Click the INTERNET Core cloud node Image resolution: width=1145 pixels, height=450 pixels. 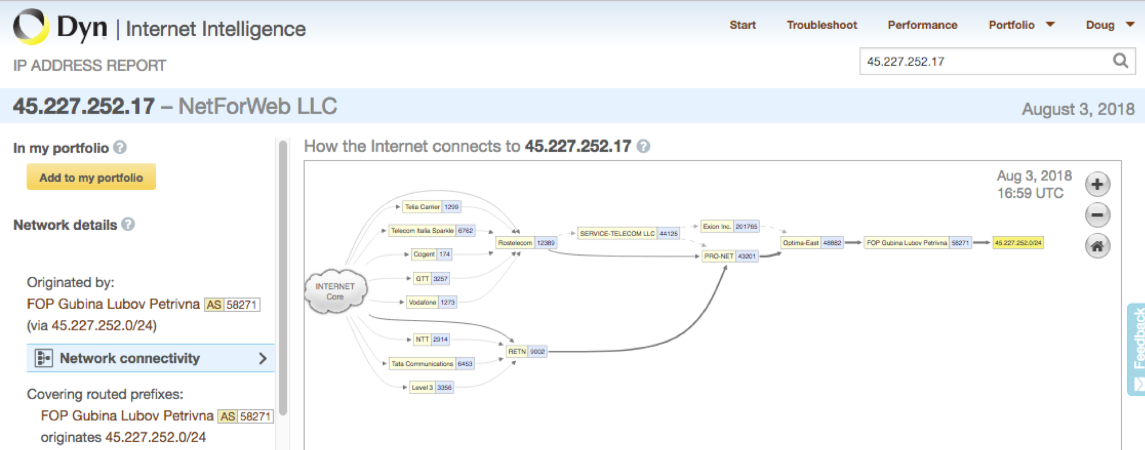click(x=335, y=291)
